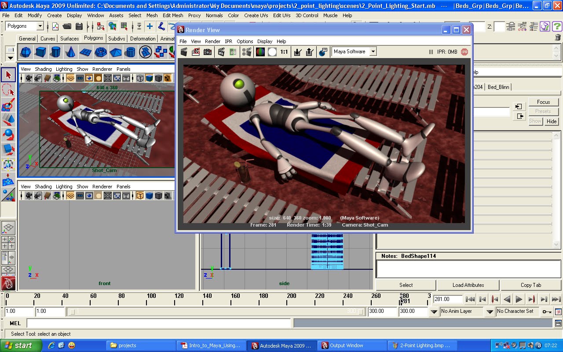Pause IPR tuning in Render View
Viewport: 563px width, 352px height.
click(431, 52)
